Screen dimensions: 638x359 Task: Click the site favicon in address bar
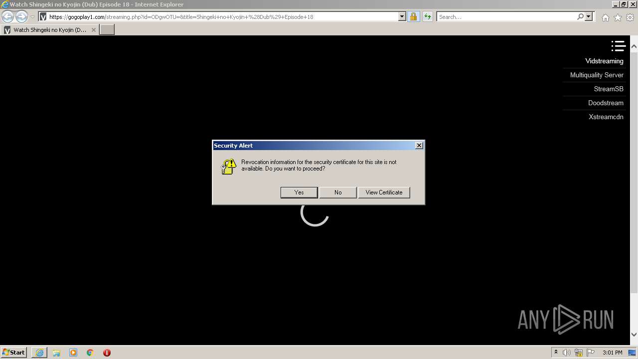coord(43,17)
